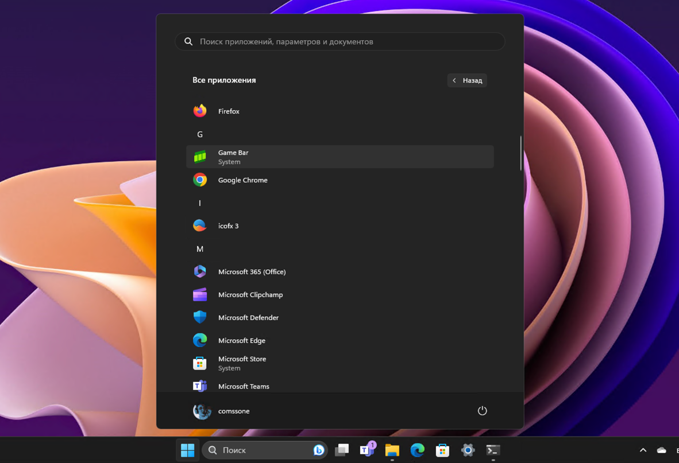The image size is (679, 463).
Task: Launch Microsoft Edge from list
Action: click(241, 341)
